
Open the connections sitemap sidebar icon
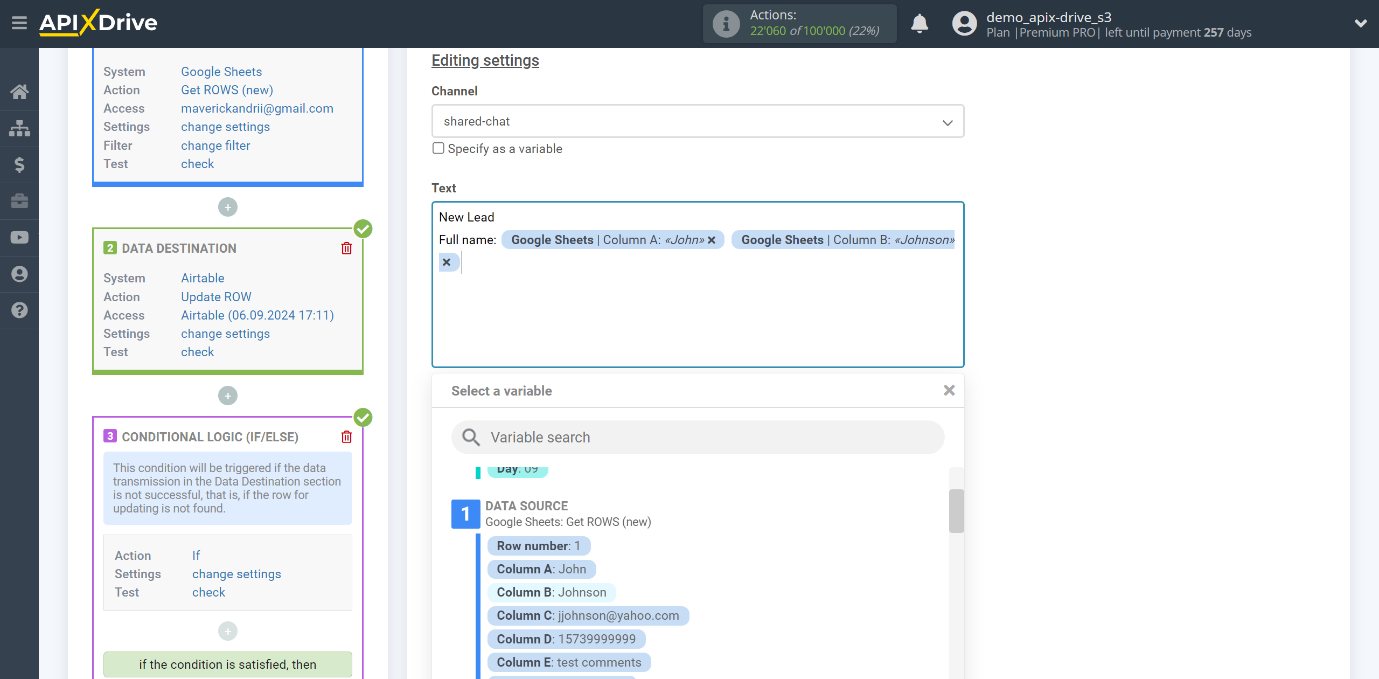(19, 128)
